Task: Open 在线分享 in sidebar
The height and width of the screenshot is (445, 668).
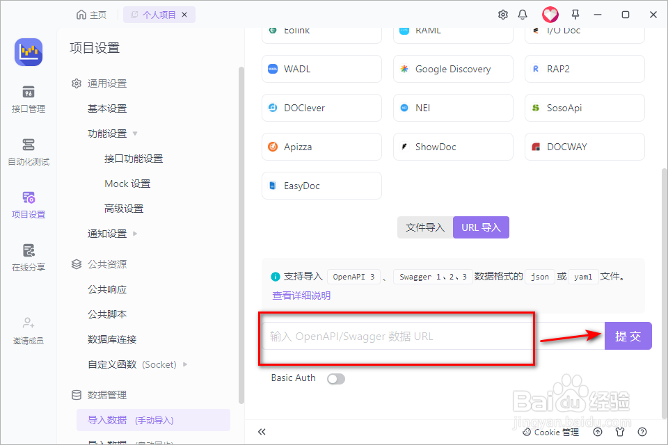Action: tap(29, 258)
